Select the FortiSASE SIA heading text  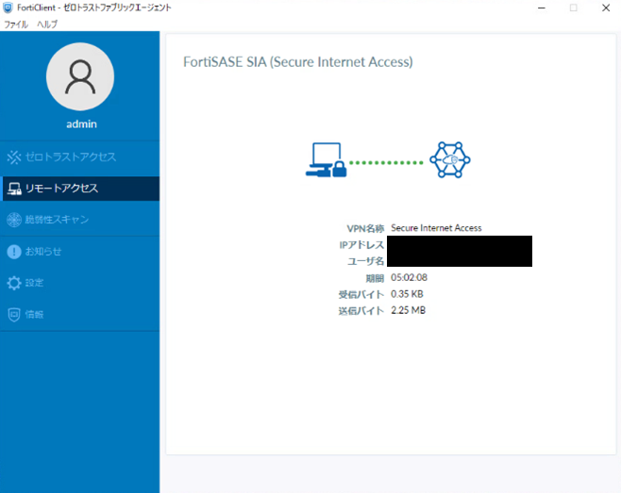[x=298, y=62]
